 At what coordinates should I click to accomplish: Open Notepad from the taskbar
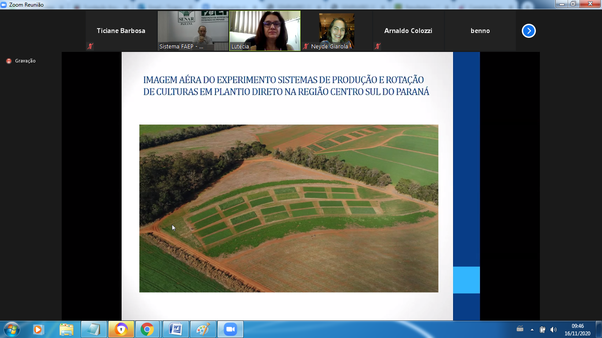(93, 329)
